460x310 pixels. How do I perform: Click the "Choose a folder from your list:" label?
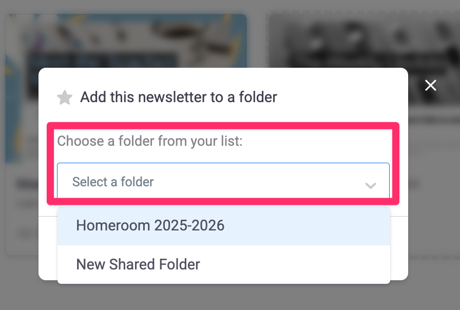pyautogui.click(x=149, y=141)
